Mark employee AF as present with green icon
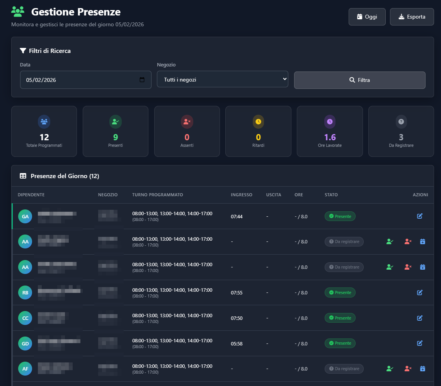The width and height of the screenshot is (441, 386). tap(390, 369)
